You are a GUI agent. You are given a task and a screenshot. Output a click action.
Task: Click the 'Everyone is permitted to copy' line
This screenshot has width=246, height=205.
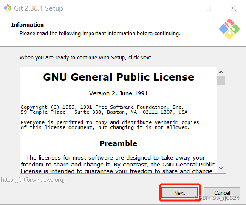(110, 122)
